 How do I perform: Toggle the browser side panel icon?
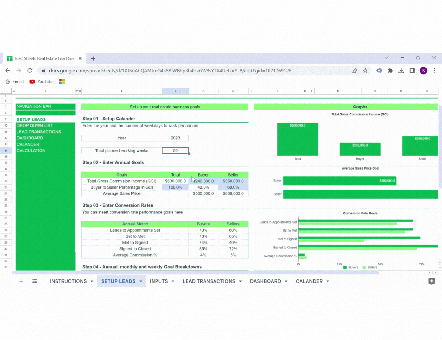pos(412,71)
